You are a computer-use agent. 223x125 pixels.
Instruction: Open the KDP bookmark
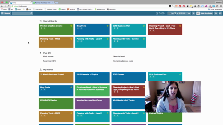(29, 9)
